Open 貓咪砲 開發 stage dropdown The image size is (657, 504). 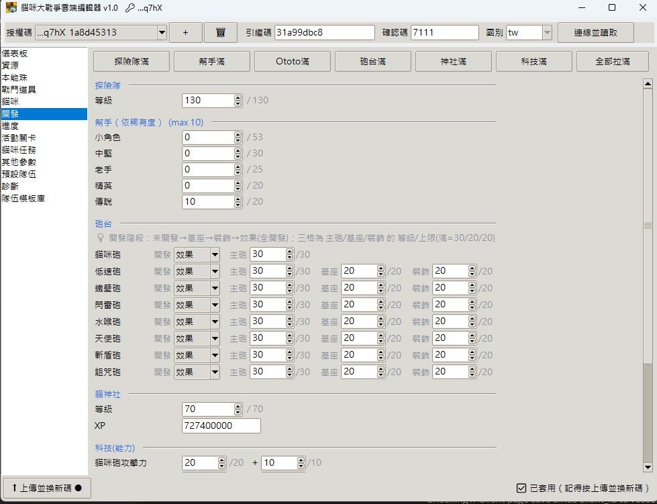(197, 255)
